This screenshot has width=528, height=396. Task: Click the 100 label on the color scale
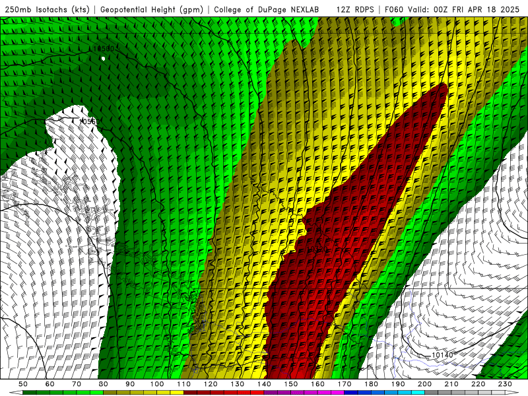coord(157,384)
